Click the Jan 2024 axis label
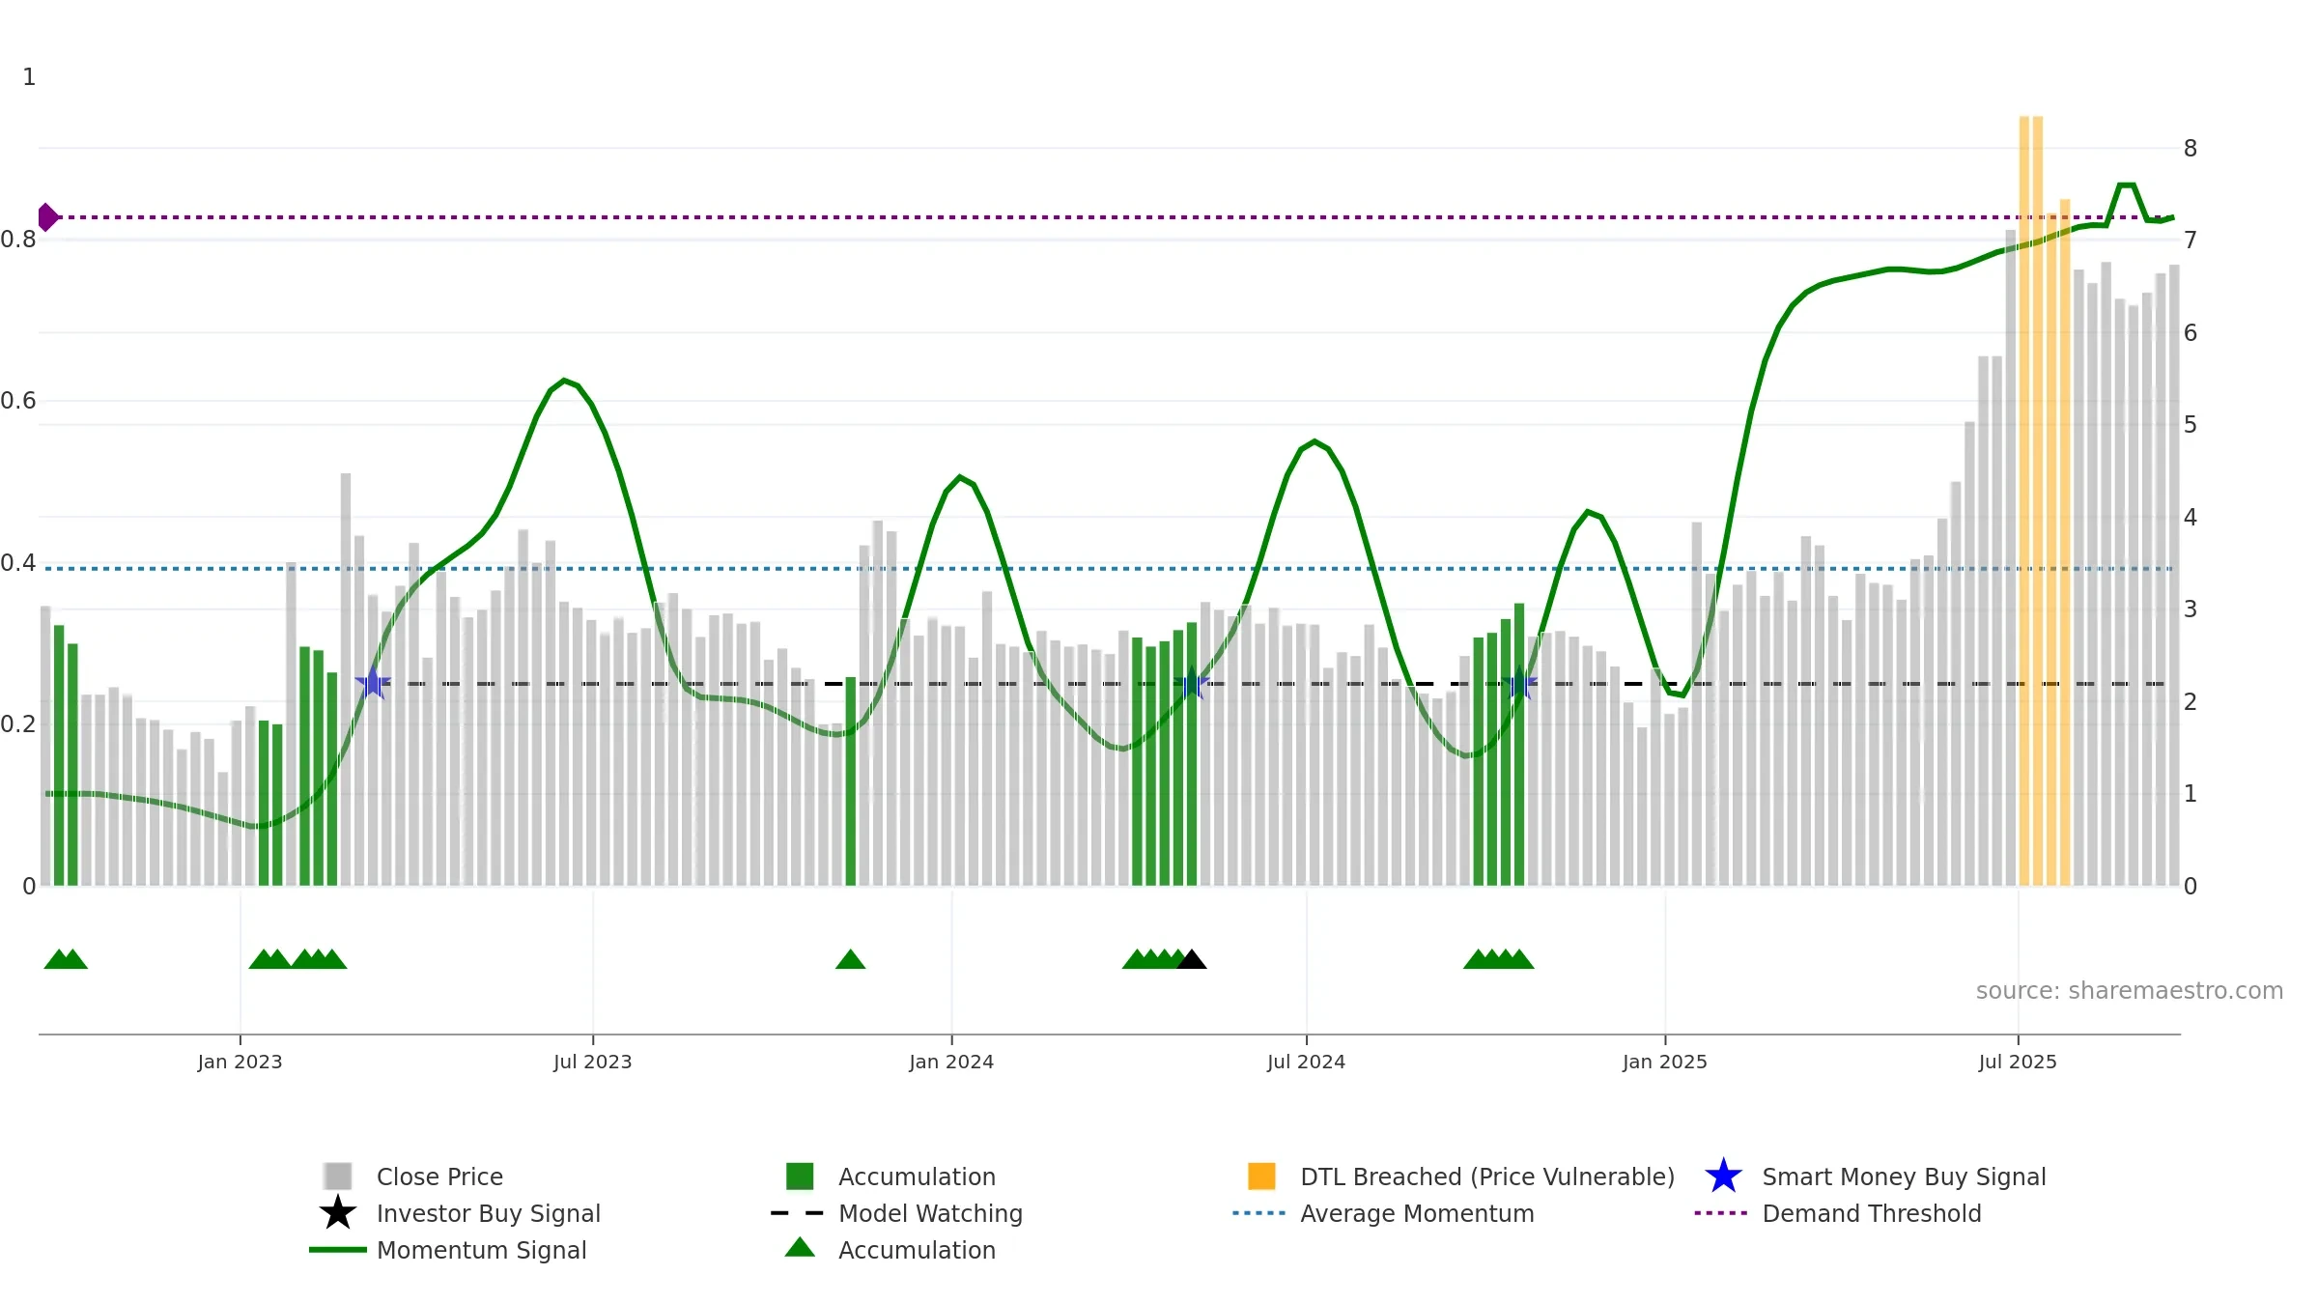Viewport: 2318px width, 1304px height. (x=951, y=1063)
